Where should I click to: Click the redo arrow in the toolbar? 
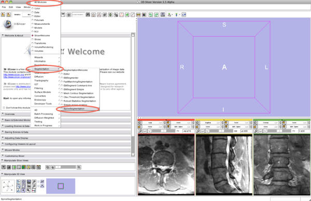tap(157, 15)
